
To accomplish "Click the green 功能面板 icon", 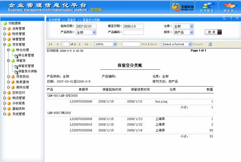I will (x=5, y=23).
